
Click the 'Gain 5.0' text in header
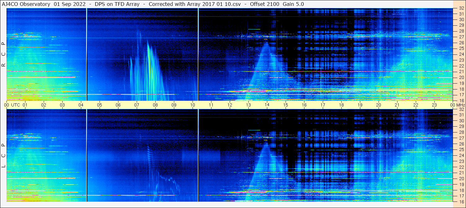point(293,4)
